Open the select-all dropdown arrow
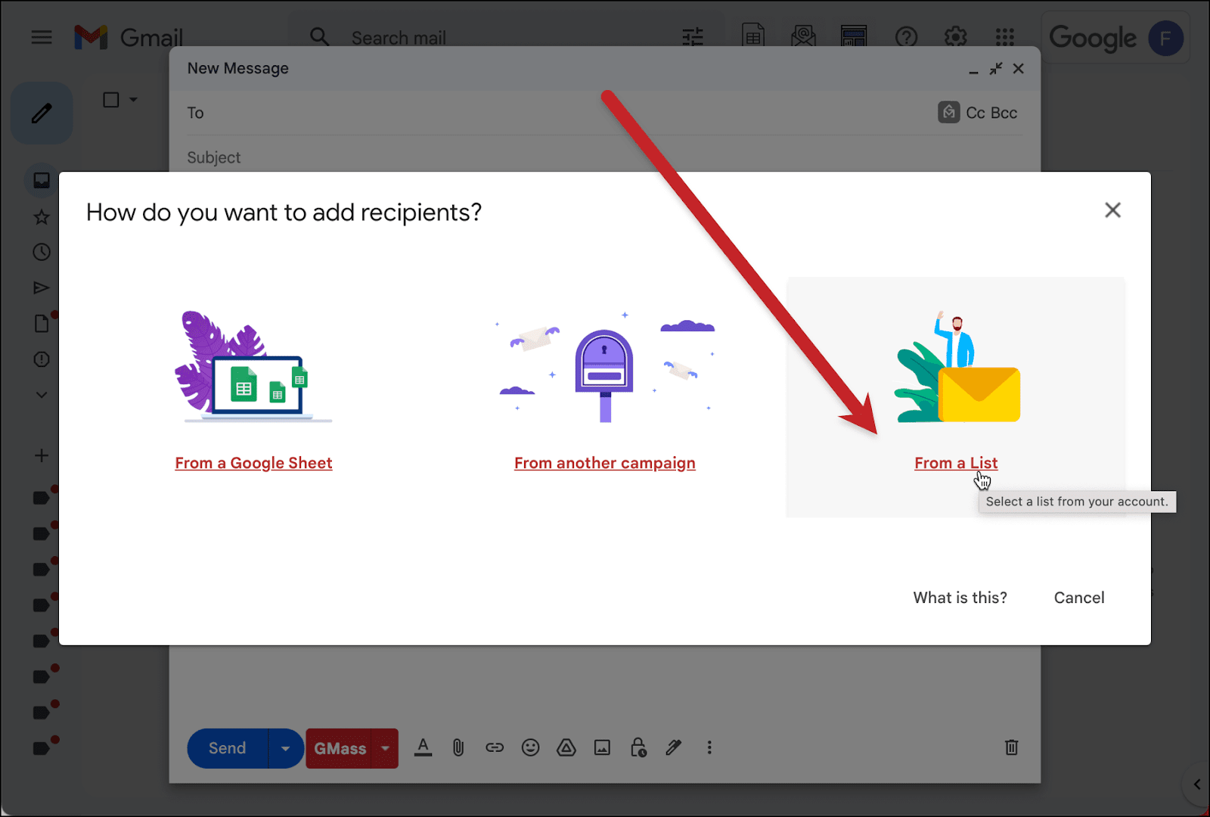 (x=134, y=100)
